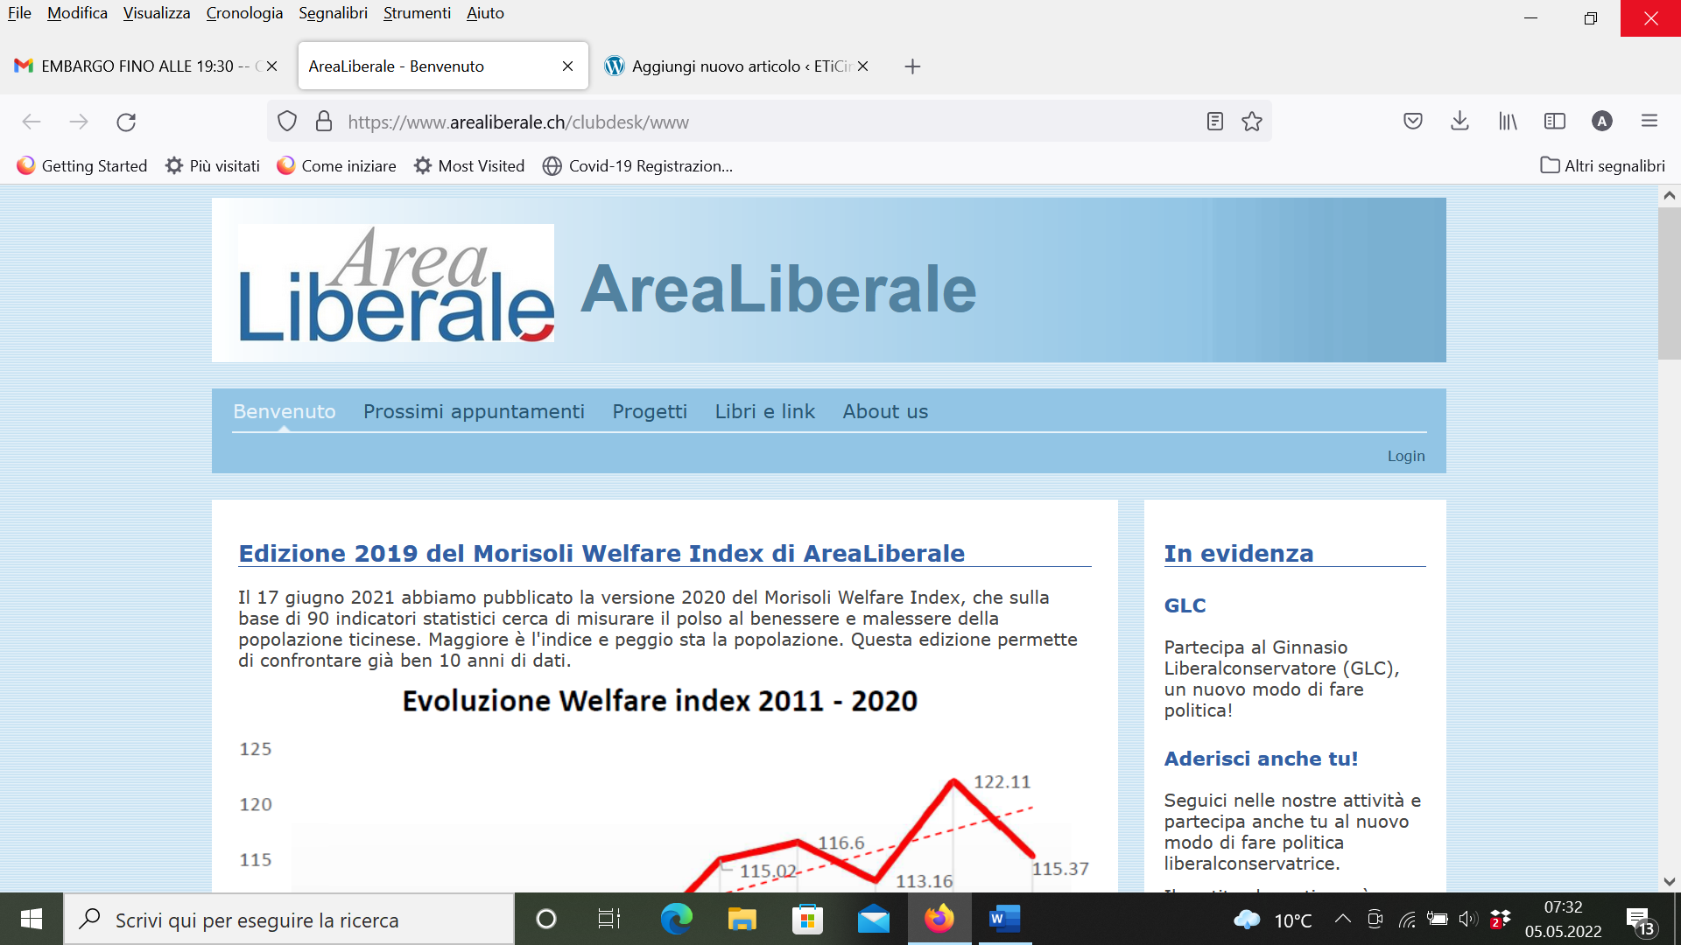Open Edizione 2019 Morisoli Welfare Index heading
Screen dimensions: 1681x945
(x=601, y=553)
